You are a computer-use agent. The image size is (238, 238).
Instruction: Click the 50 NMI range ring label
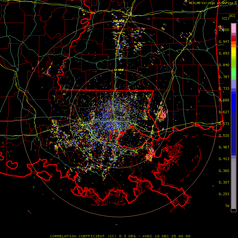coord(119,70)
